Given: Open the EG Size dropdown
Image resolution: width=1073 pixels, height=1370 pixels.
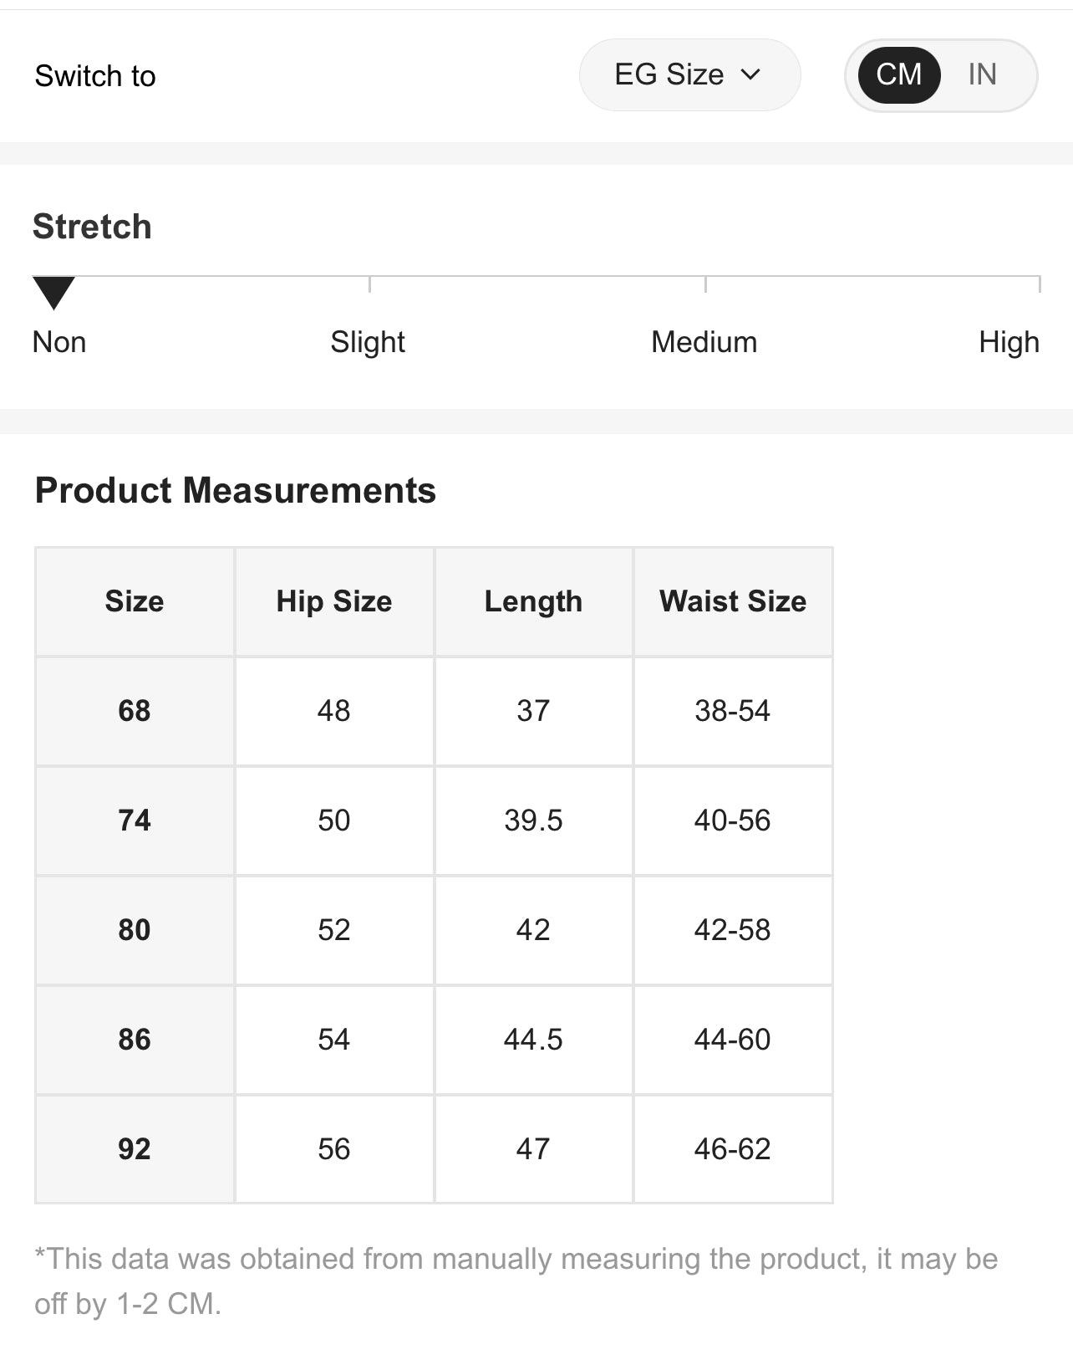Looking at the screenshot, I should click(689, 74).
